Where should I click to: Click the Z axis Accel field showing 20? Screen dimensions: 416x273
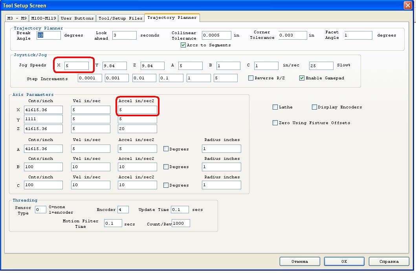pyautogui.click(x=137, y=129)
